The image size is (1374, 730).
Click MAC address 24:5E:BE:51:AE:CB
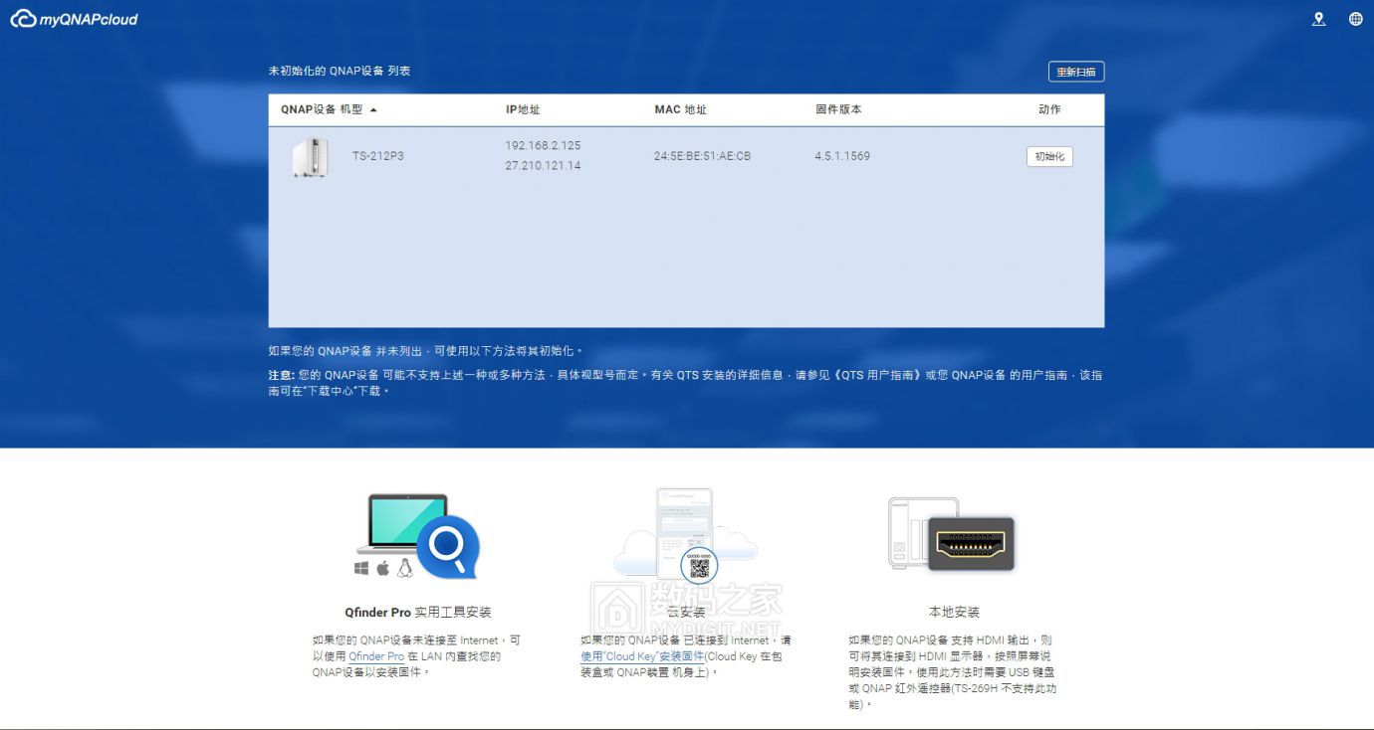point(703,156)
